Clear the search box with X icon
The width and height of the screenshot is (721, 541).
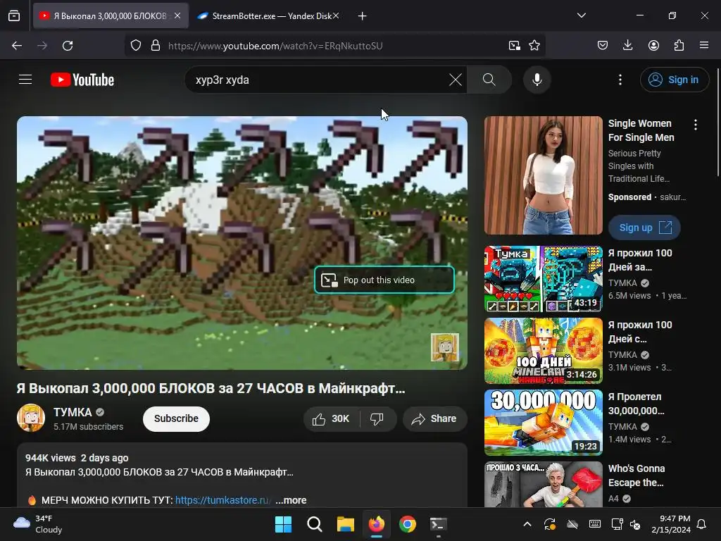[x=456, y=80]
